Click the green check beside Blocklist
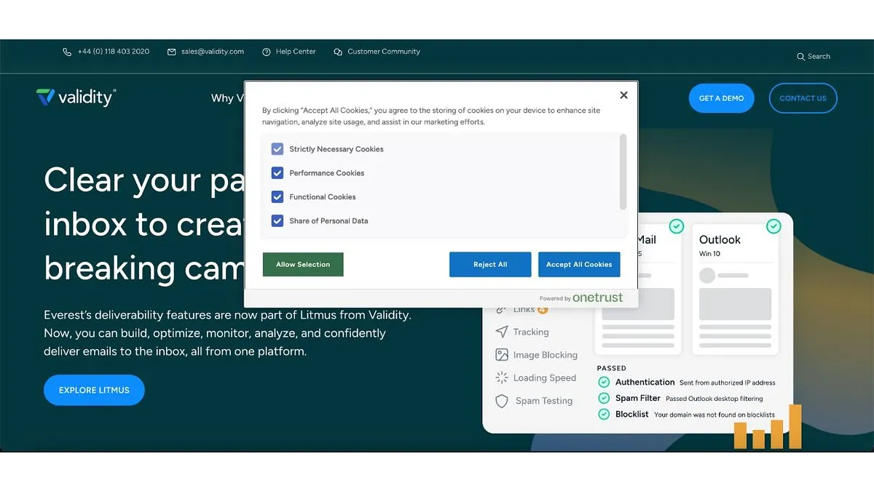The height and width of the screenshot is (491, 874). (x=604, y=415)
